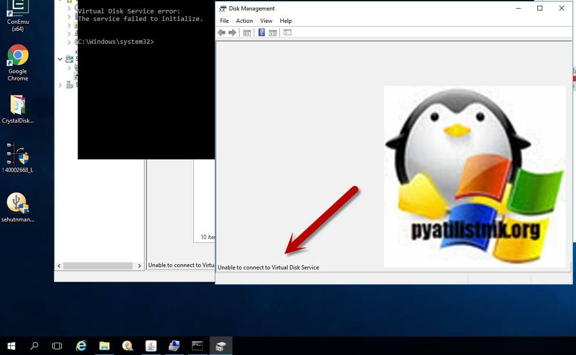Open Help via blue question mark icon
This screenshot has height=355, width=576.
coord(261,32)
